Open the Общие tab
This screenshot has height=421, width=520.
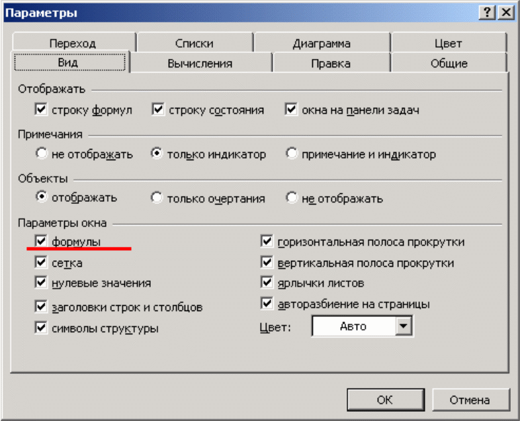(448, 64)
